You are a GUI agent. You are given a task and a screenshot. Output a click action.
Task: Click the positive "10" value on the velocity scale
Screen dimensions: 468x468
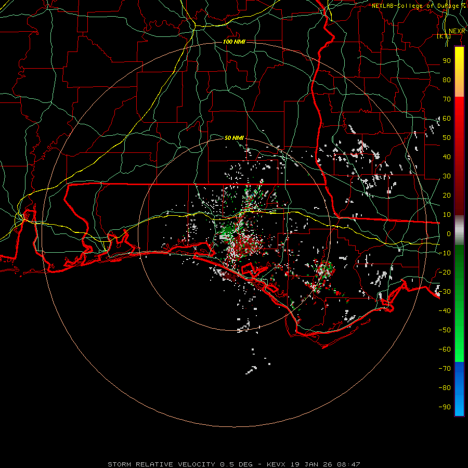(447, 215)
